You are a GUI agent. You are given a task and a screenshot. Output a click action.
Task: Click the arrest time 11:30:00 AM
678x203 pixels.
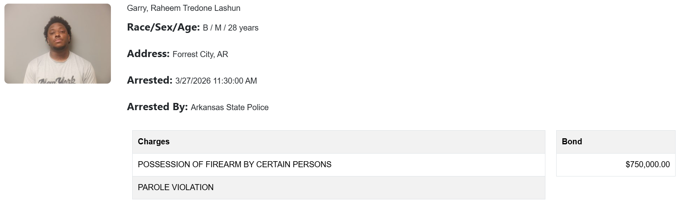click(235, 81)
